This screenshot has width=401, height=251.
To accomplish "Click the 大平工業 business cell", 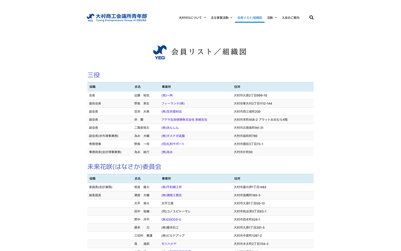I will [167, 204].
